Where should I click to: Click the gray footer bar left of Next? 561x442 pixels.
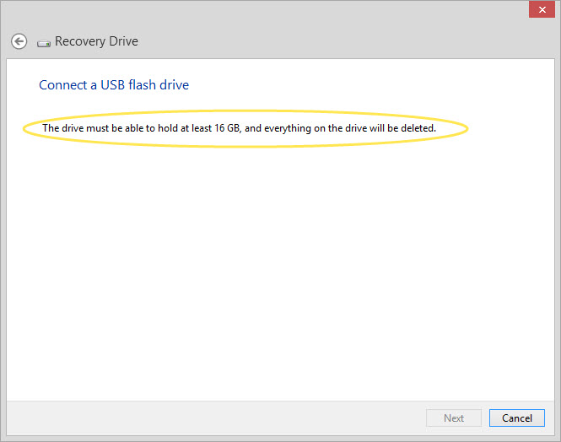coord(211,418)
